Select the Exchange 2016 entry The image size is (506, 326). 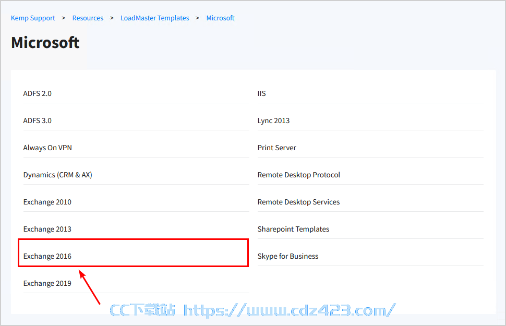[47, 256]
